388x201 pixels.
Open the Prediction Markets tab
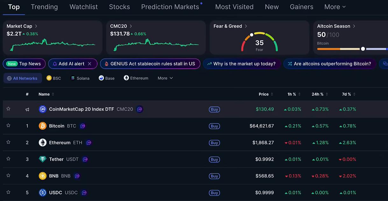(170, 7)
